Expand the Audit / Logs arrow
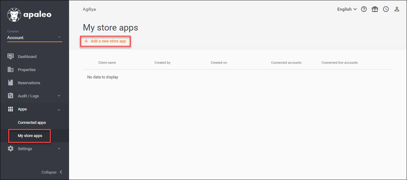 pos(59,96)
